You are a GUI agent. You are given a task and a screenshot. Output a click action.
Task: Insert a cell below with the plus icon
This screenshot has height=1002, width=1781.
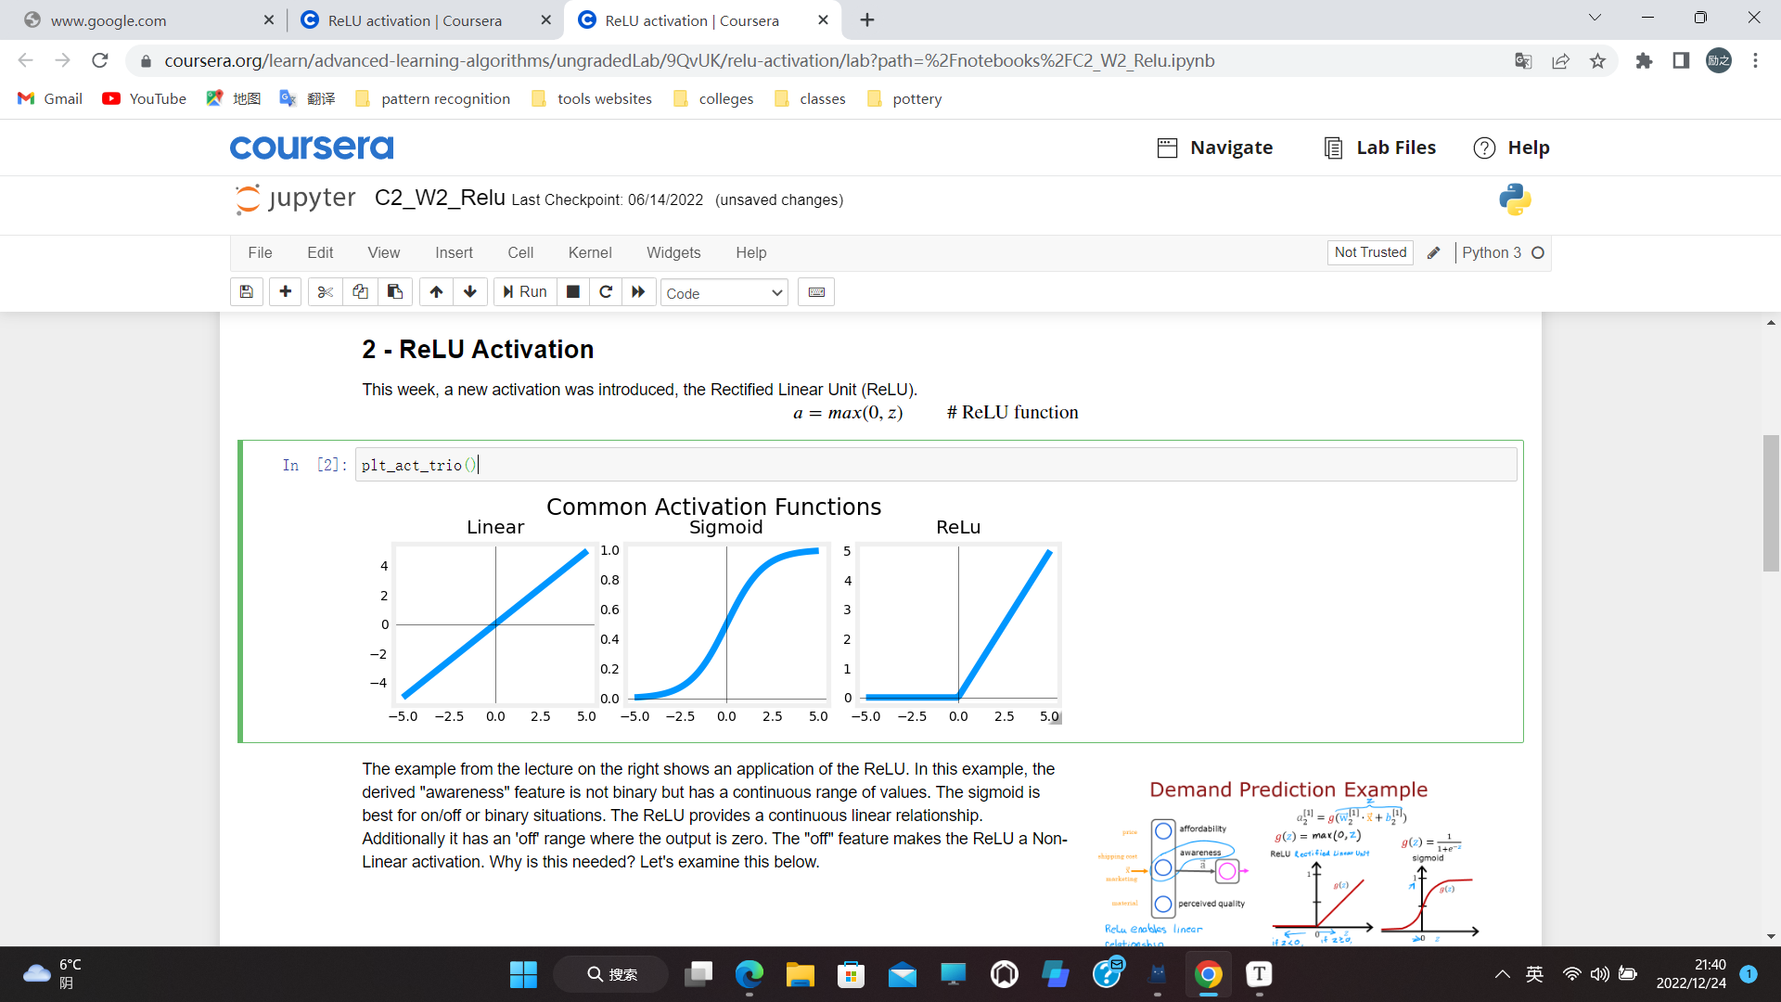285,292
